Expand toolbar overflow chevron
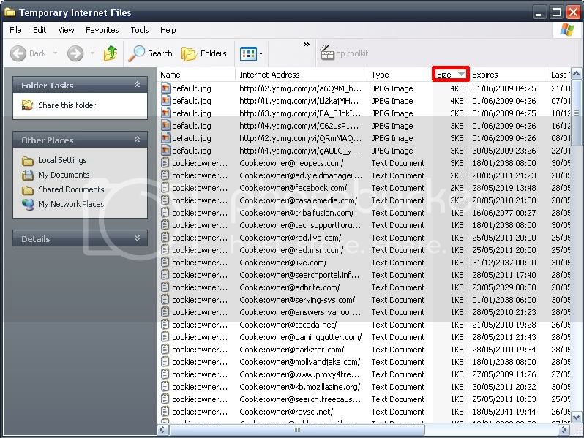584x438 pixels. click(x=306, y=45)
